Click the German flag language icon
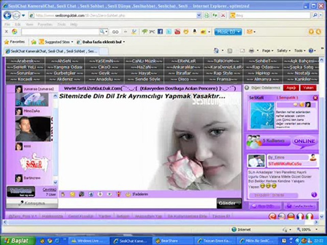Image resolution: width=327 pixels, height=245 pixels. [291, 216]
